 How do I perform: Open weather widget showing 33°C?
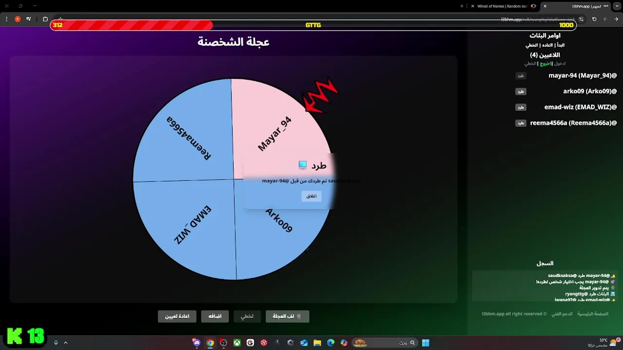[604, 343]
